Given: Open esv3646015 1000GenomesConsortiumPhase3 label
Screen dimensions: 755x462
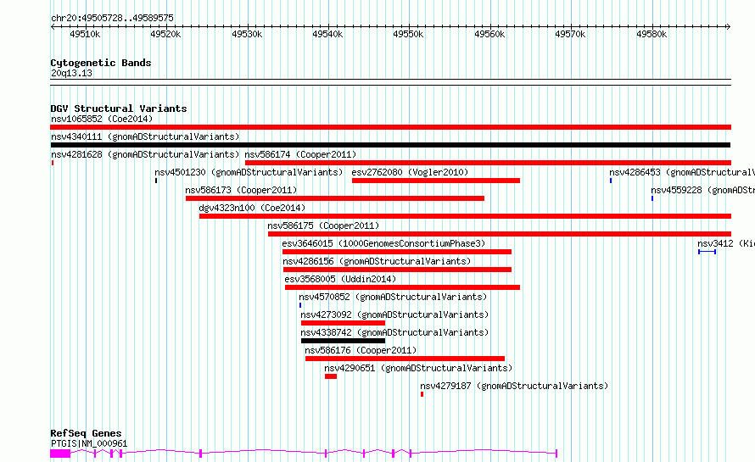Looking at the screenshot, I should [x=383, y=243].
